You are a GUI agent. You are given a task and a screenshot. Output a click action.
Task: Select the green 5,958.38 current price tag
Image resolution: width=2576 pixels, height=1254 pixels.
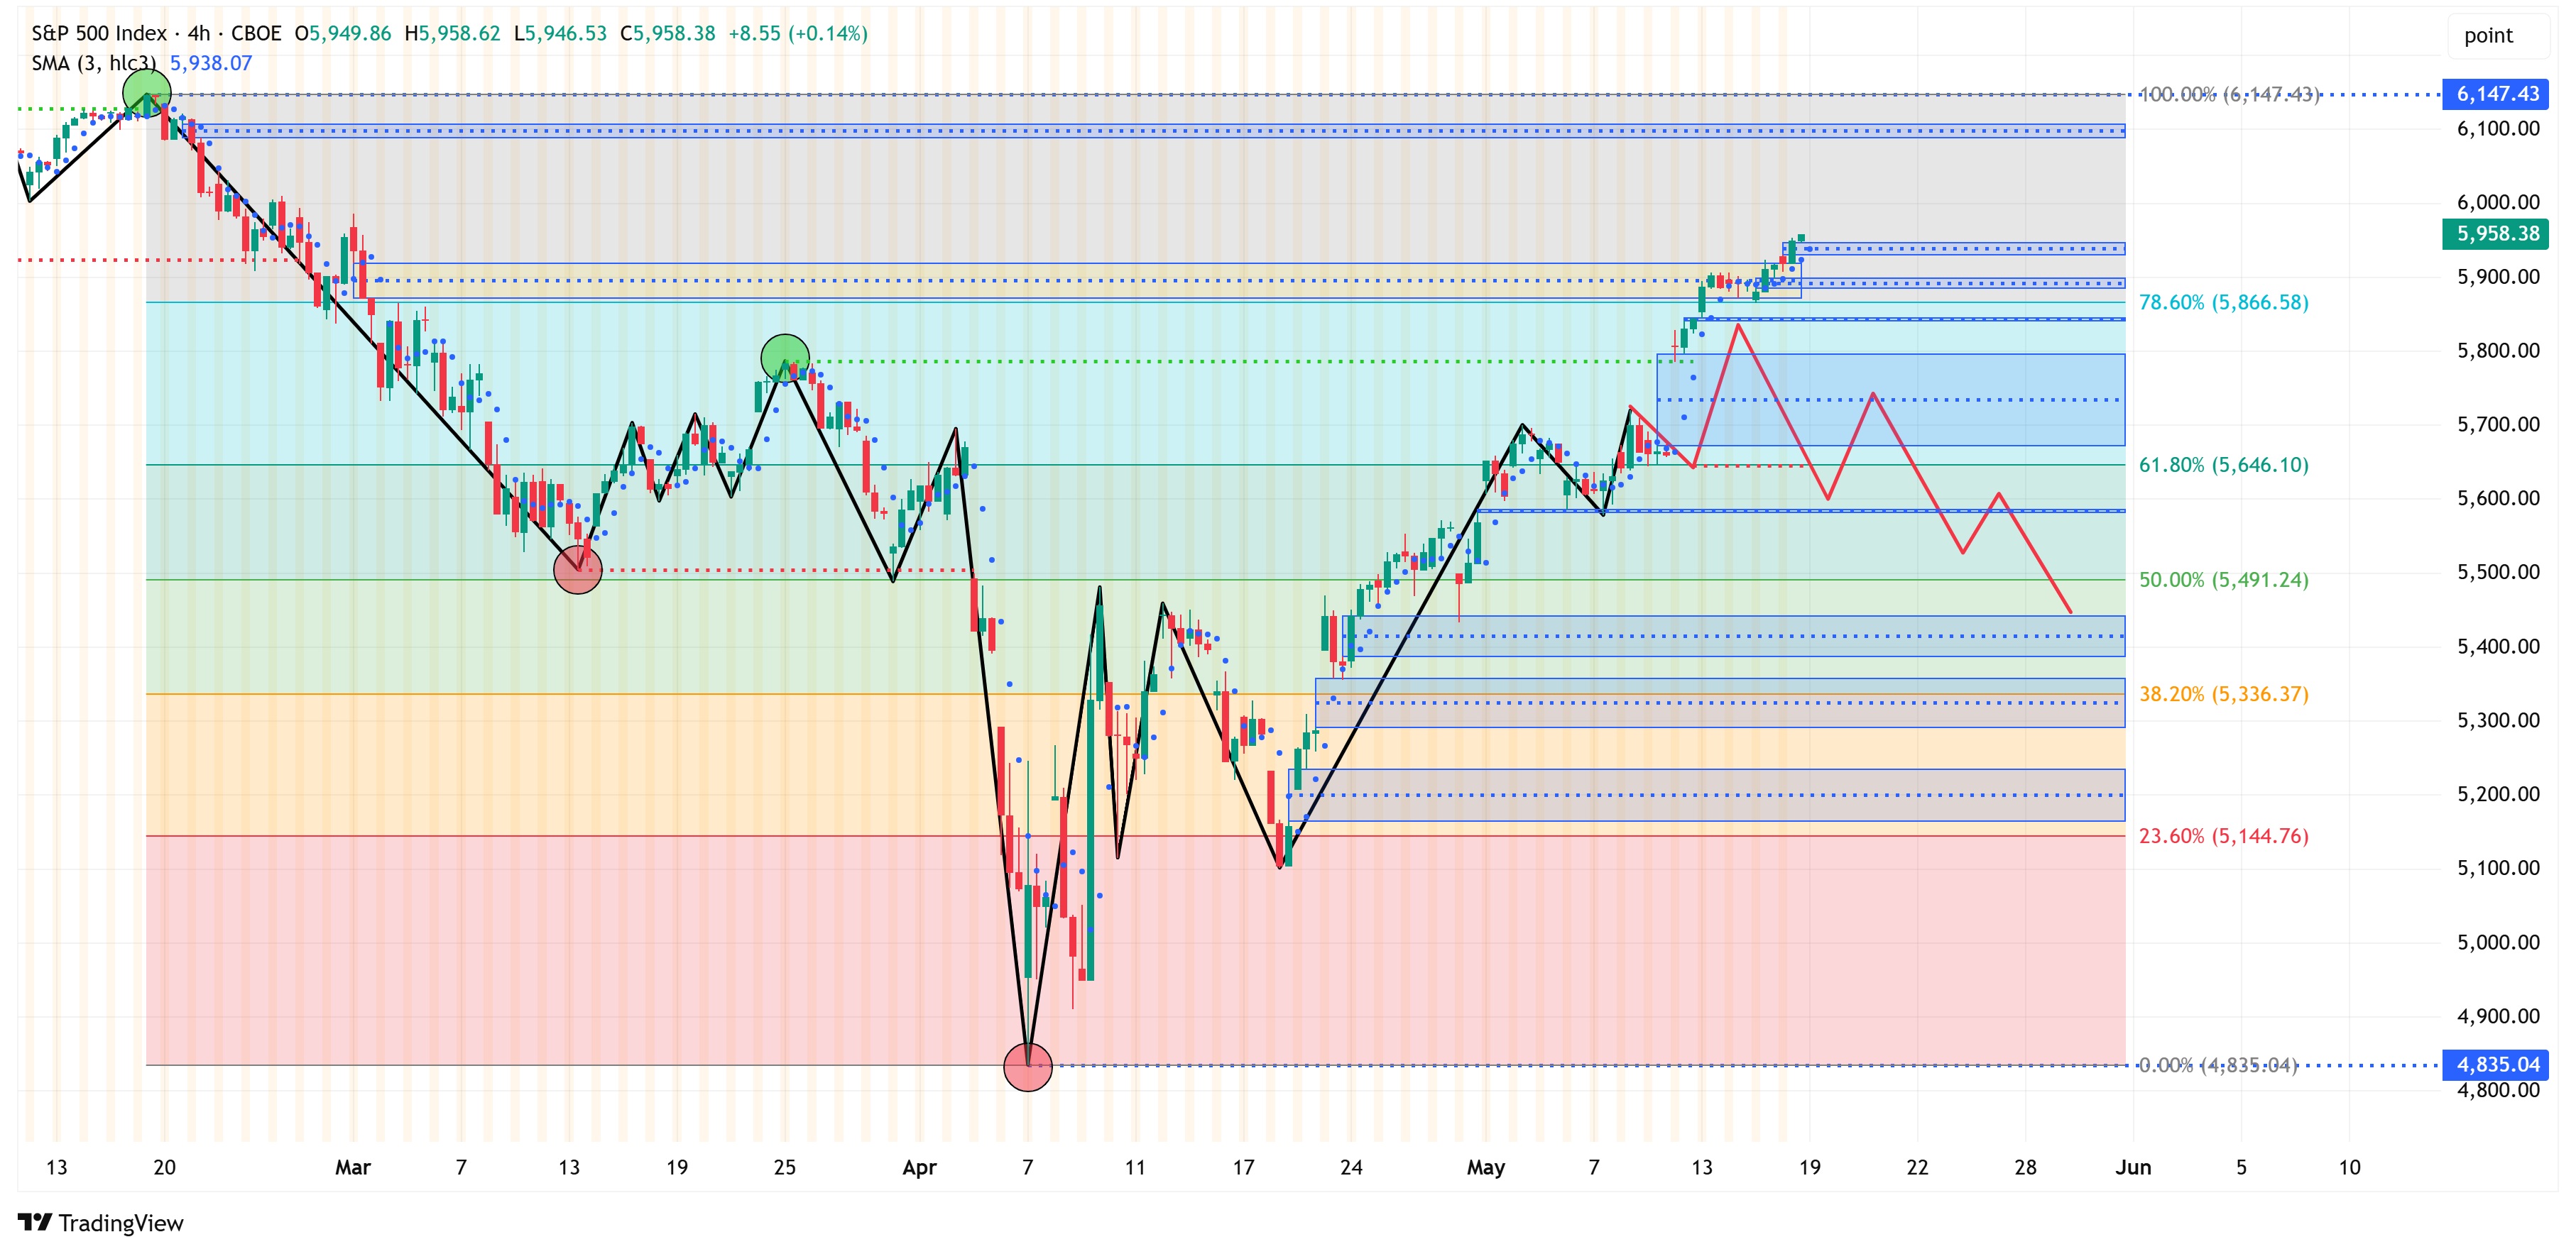coord(2496,233)
